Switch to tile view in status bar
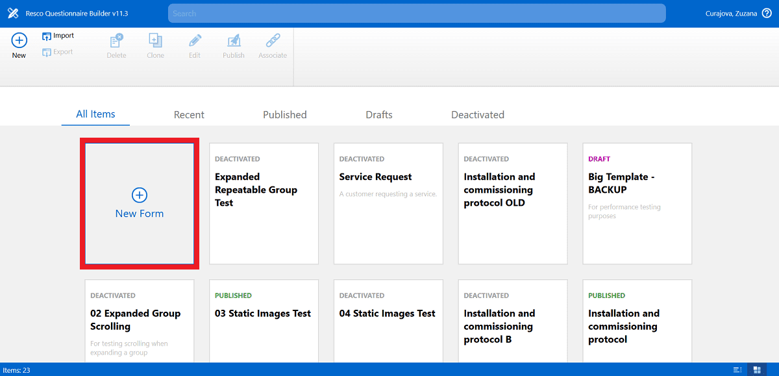Image resolution: width=779 pixels, height=376 pixels. coord(756,370)
